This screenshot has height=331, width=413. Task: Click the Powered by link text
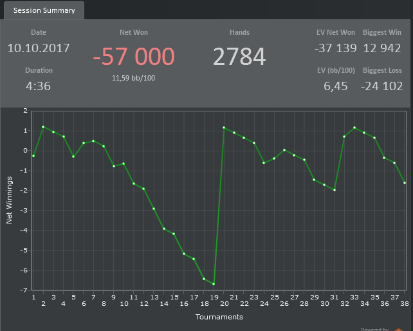(x=374, y=329)
